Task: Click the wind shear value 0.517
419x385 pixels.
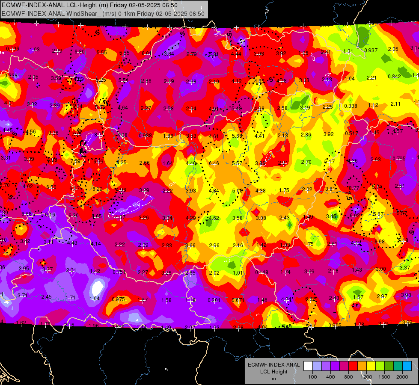Action: [x=351, y=133]
